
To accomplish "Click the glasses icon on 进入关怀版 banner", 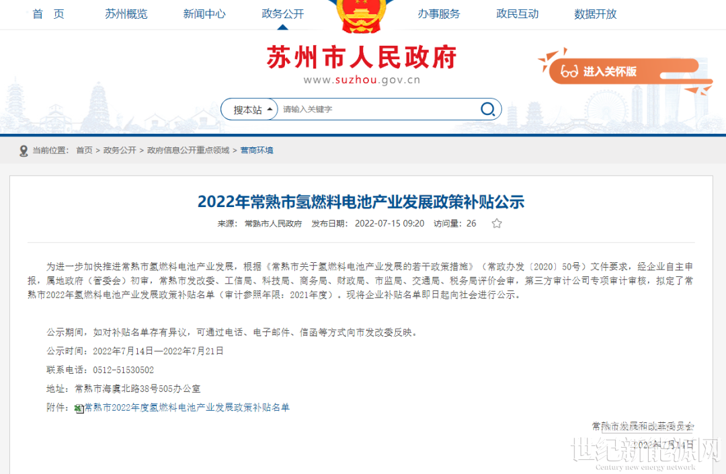I will tap(569, 71).
